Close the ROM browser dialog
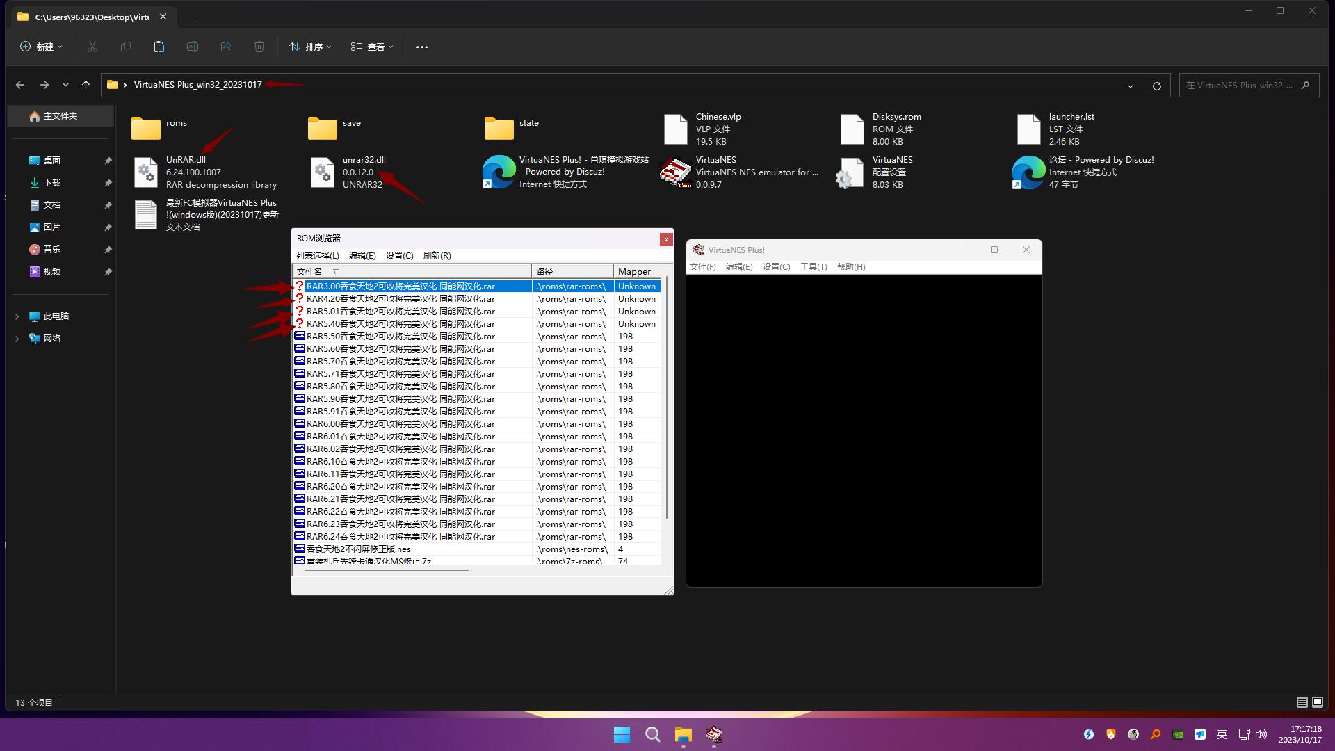 [665, 239]
